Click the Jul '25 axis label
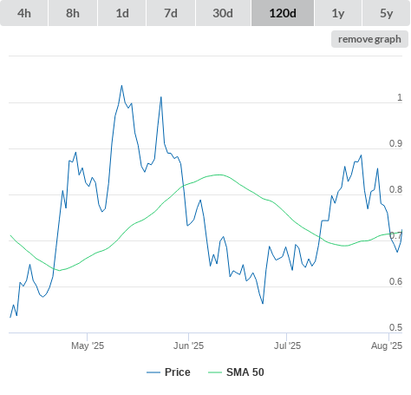411x395 pixels. click(x=287, y=346)
